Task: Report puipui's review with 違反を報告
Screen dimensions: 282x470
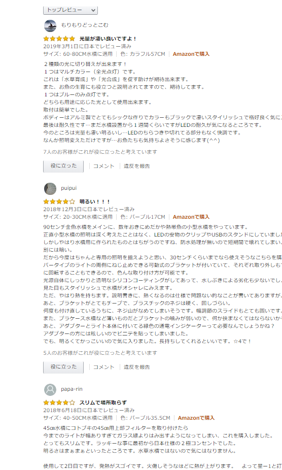Action: coord(136,367)
